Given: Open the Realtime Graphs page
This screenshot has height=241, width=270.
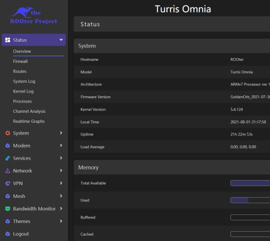Looking at the screenshot, I should (29, 121).
